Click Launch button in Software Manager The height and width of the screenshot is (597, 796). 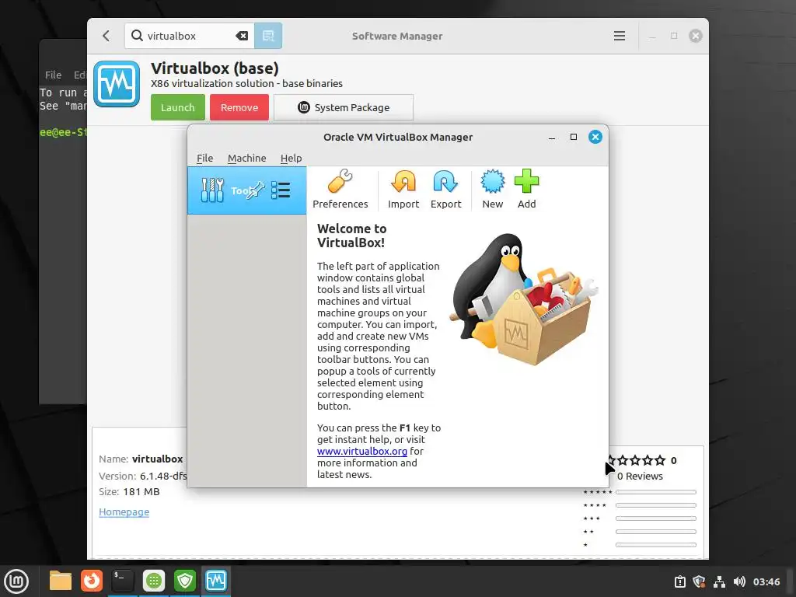pos(178,107)
